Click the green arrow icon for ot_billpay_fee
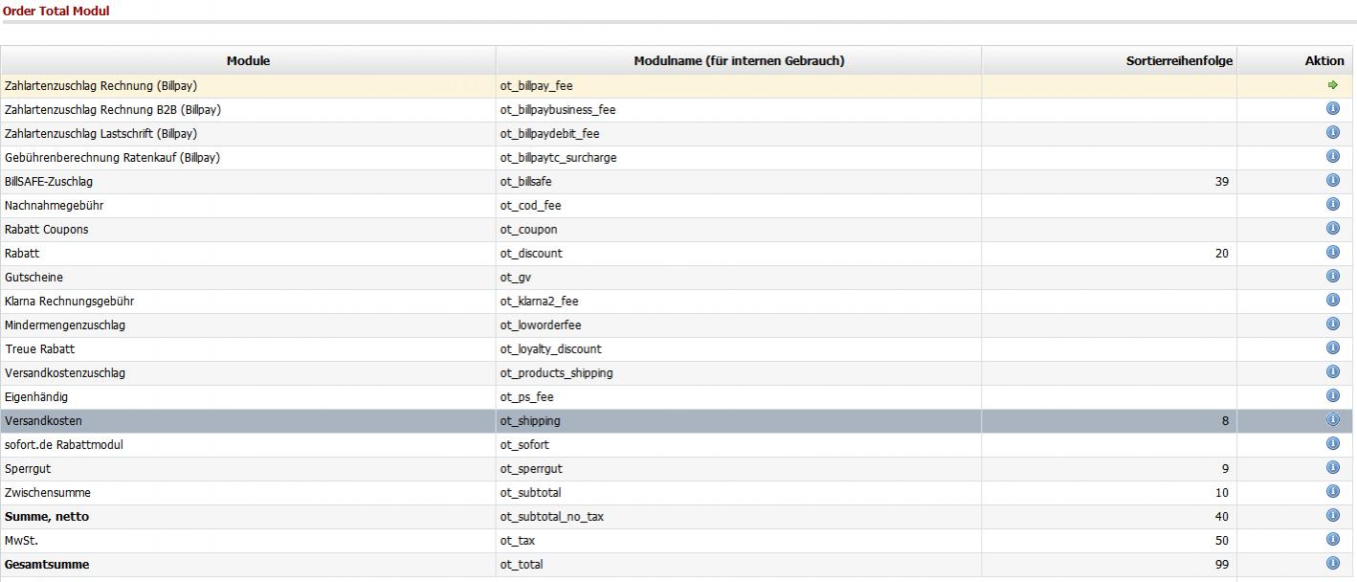 1332,85
